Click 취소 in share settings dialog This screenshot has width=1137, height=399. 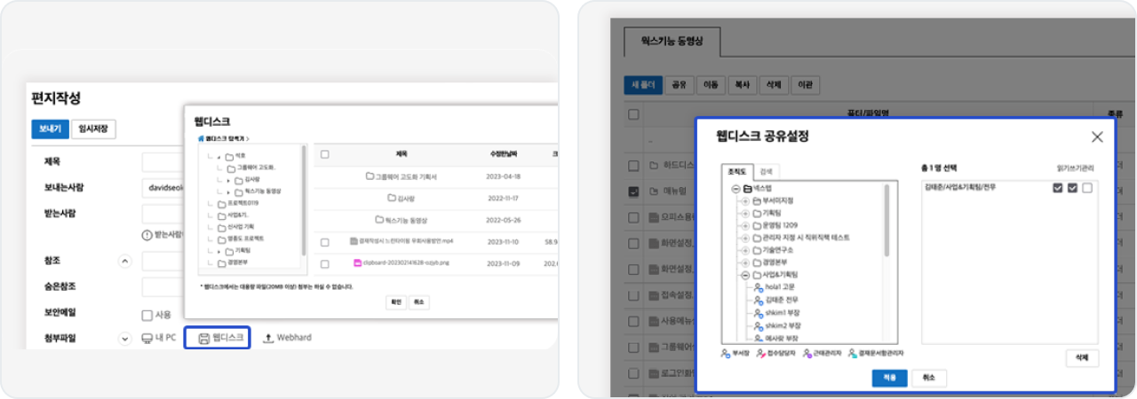[x=928, y=378]
